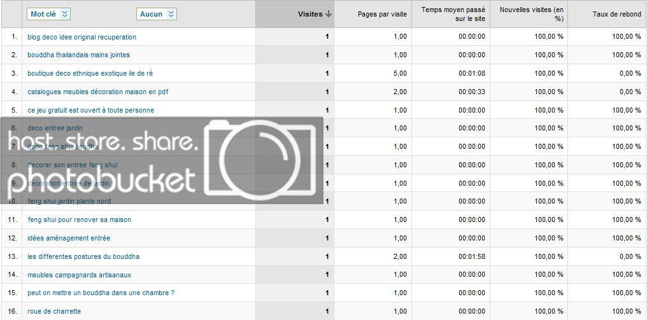Open keyword 'blog deco idee original recuperation'
Viewport: 647px width, 320px height.
click(x=82, y=37)
